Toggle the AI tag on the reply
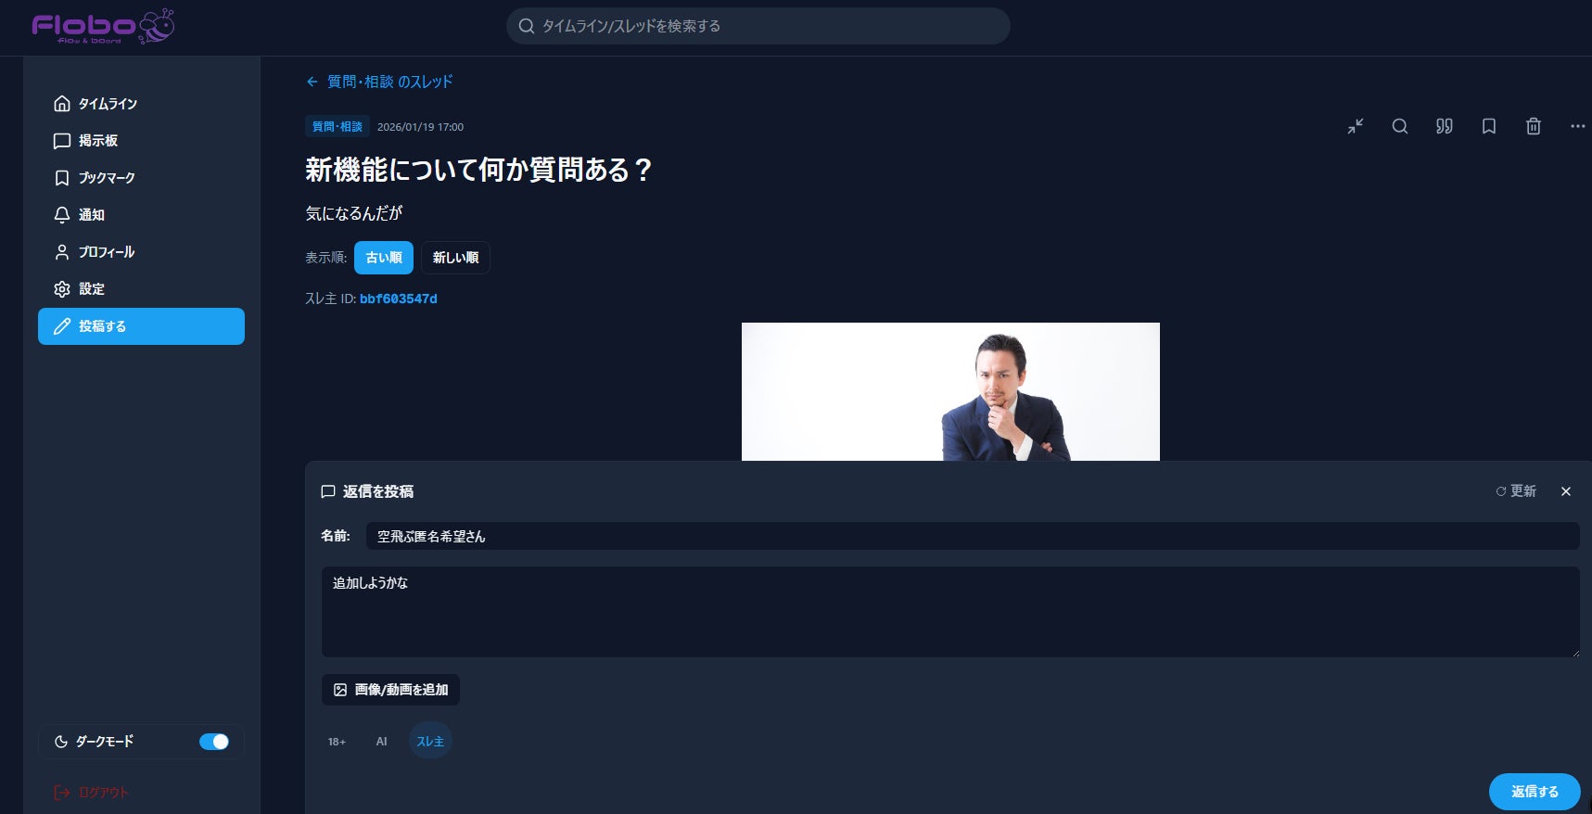The image size is (1592, 814). tap(381, 742)
